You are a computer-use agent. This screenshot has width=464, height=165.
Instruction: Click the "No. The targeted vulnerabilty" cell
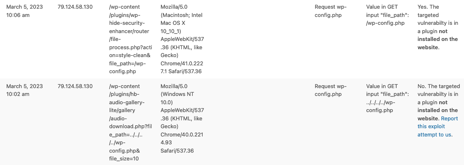pyautogui.click(x=438, y=110)
